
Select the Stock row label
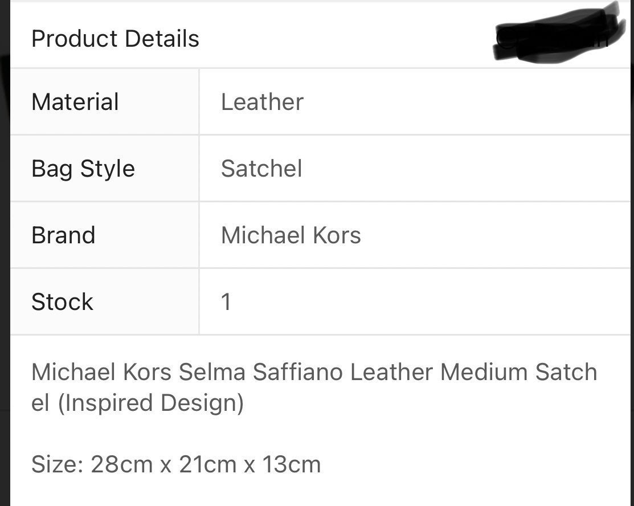click(62, 302)
